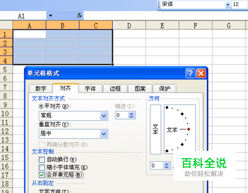Select column A header
This screenshot has width=248, height=193.
coord(29,25)
